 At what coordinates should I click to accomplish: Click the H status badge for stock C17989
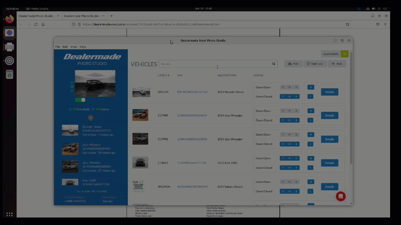click(310, 111)
